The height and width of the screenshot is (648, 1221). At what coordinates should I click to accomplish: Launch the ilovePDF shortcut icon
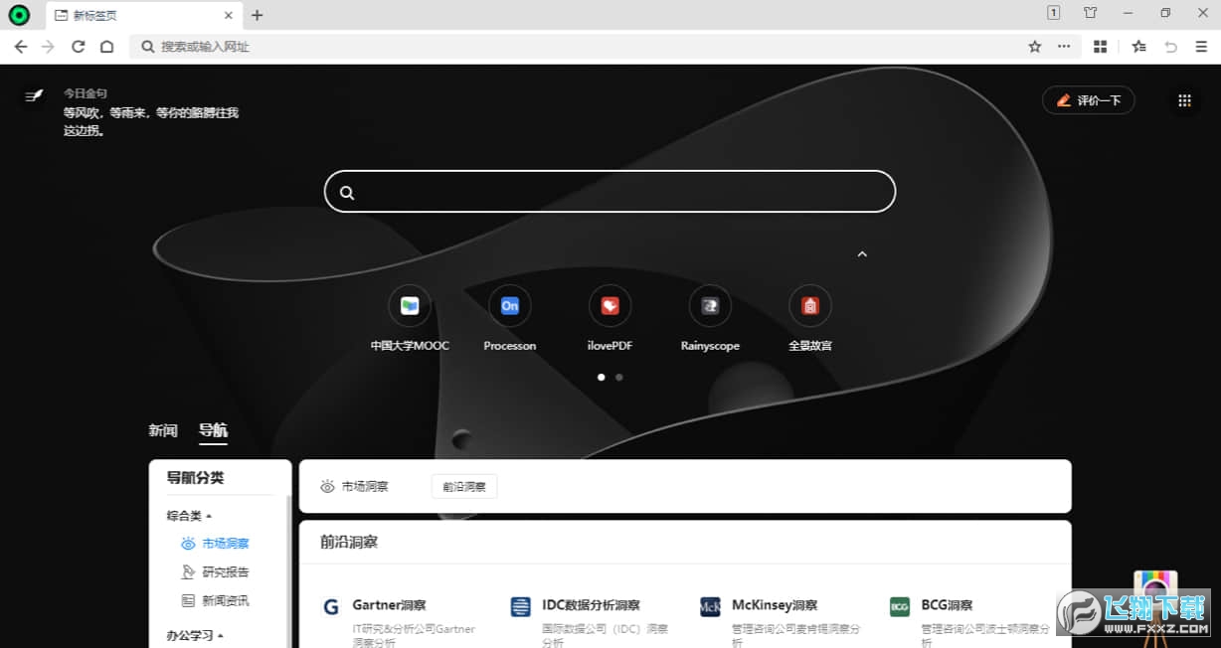610,306
